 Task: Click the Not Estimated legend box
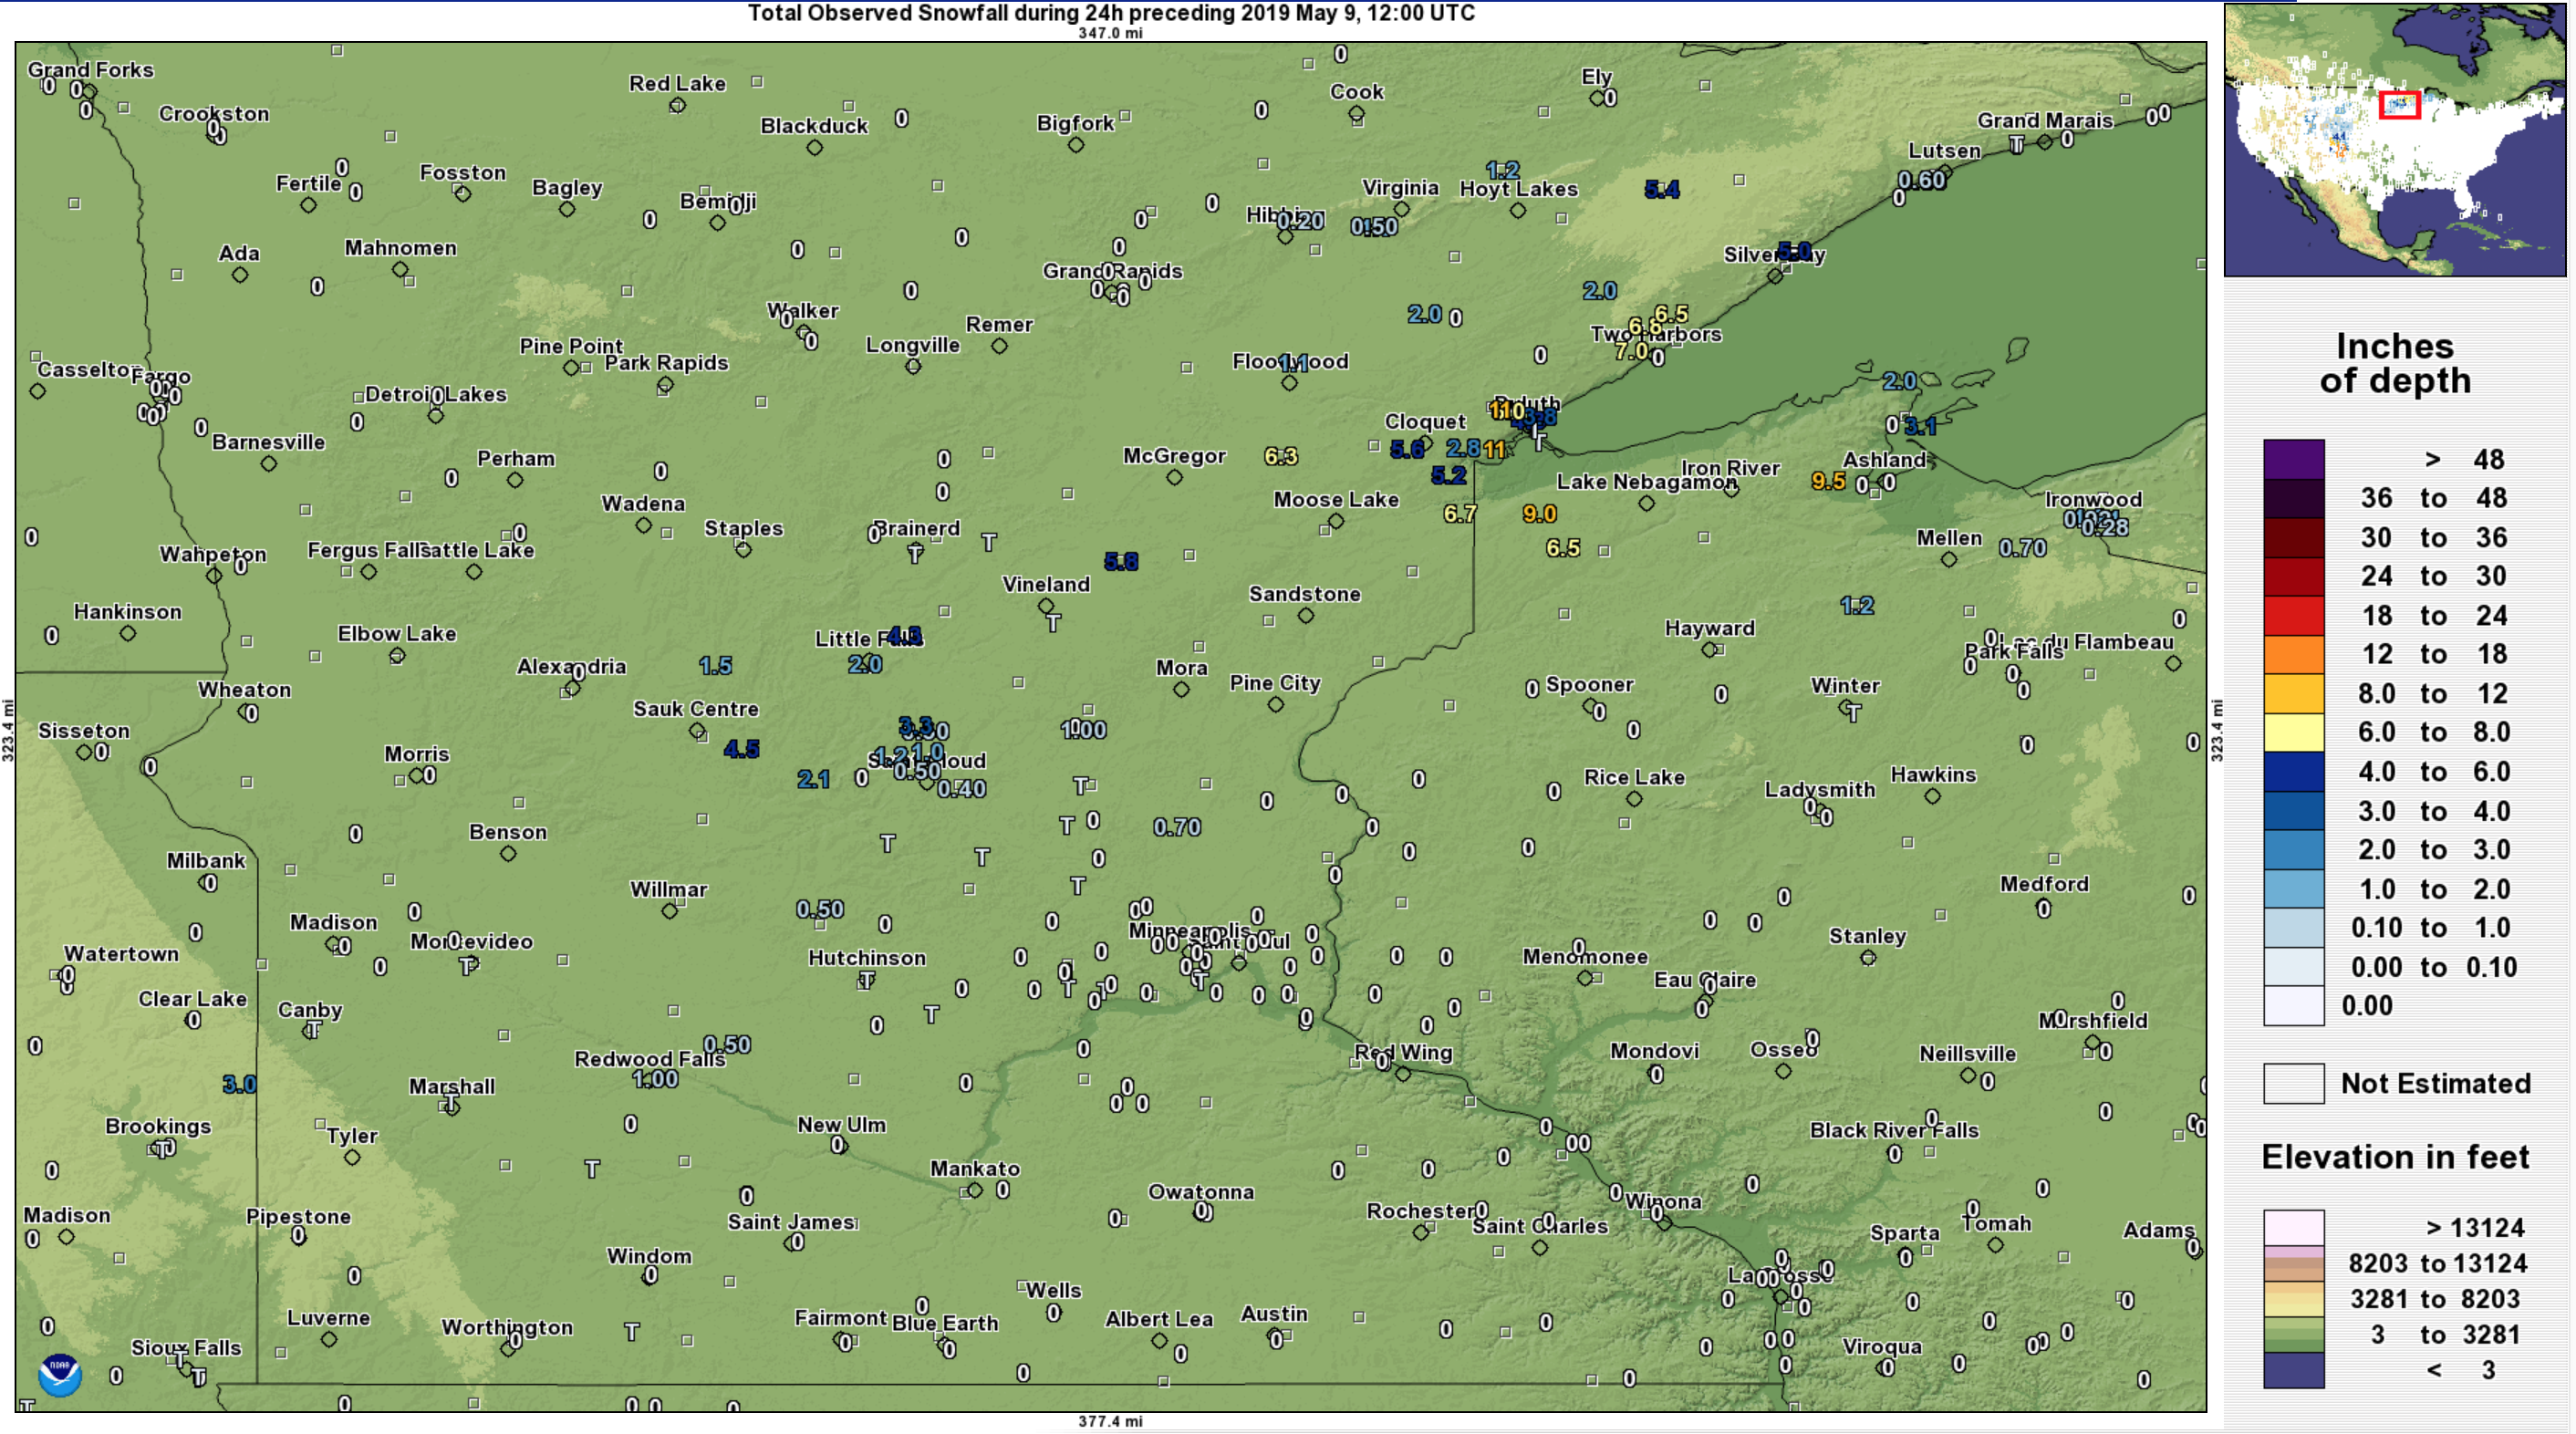pyautogui.click(x=2294, y=1084)
